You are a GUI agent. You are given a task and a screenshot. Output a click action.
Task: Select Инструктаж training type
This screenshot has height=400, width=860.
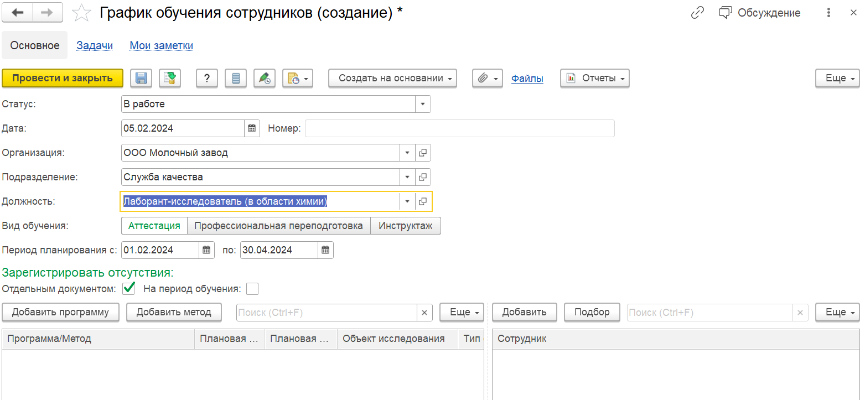406,226
